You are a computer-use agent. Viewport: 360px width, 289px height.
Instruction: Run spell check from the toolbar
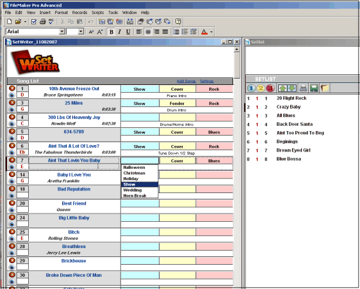tap(51, 22)
